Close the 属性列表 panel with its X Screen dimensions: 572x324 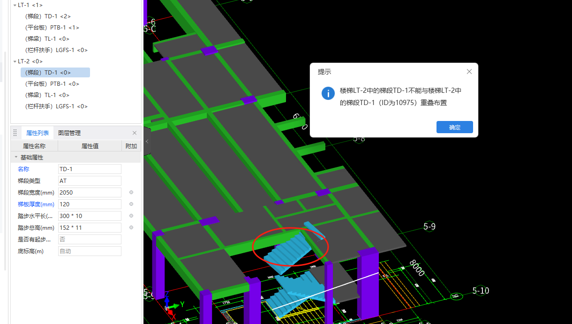(x=135, y=133)
